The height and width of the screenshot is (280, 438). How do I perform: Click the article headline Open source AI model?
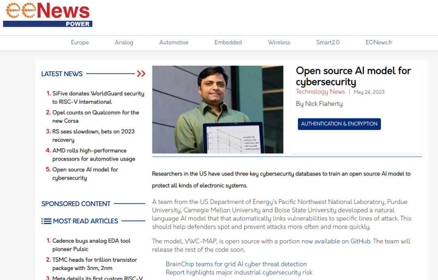[x=353, y=76]
